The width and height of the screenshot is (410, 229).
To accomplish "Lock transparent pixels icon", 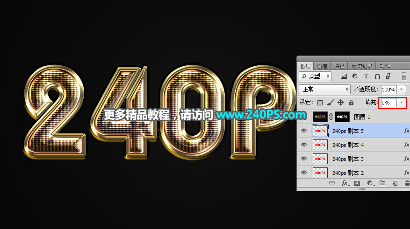I will tap(320, 102).
